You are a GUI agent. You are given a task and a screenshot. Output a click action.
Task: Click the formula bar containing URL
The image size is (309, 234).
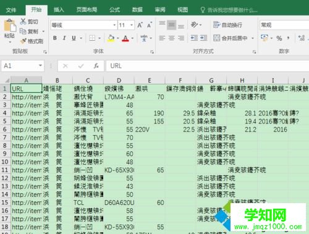click(208, 66)
